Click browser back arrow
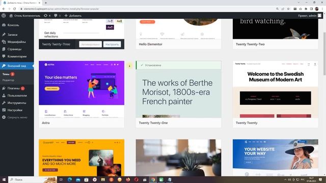This screenshot has height=183, width=326. (x=4, y=9)
